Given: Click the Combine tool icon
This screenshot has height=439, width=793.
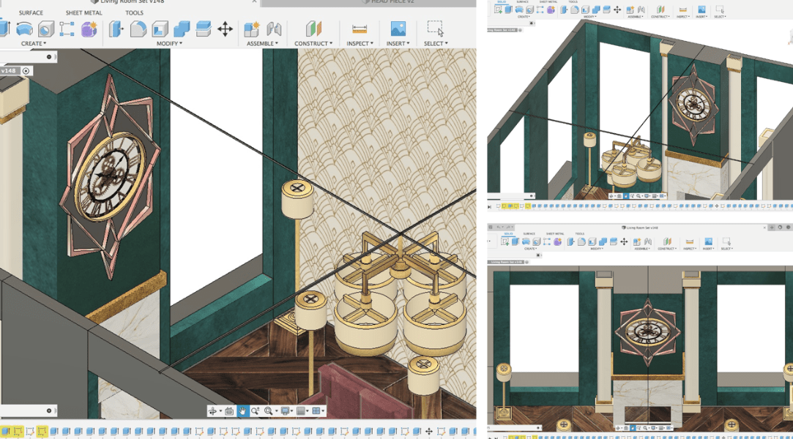Looking at the screenshot, I should [x=182, y=29].
